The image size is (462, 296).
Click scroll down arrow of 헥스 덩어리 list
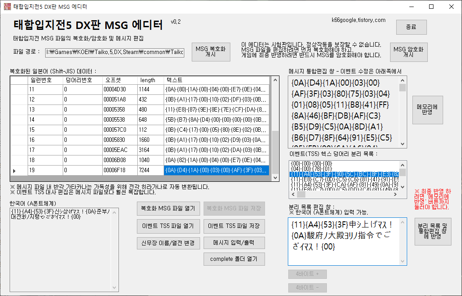click(x=403, y=187)
